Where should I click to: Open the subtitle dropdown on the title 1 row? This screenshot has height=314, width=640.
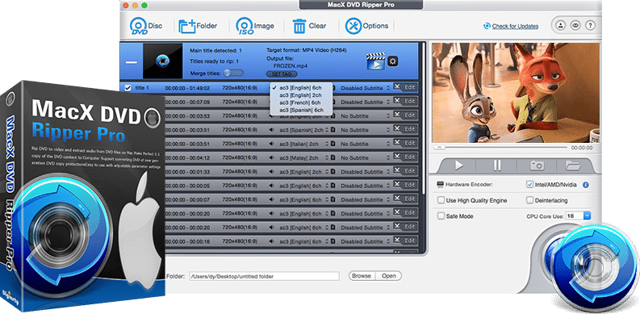pos(366,88)
